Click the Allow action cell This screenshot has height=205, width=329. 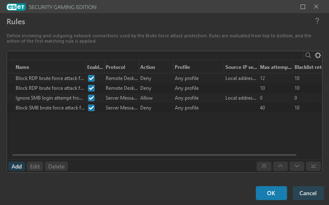[146, 98]
